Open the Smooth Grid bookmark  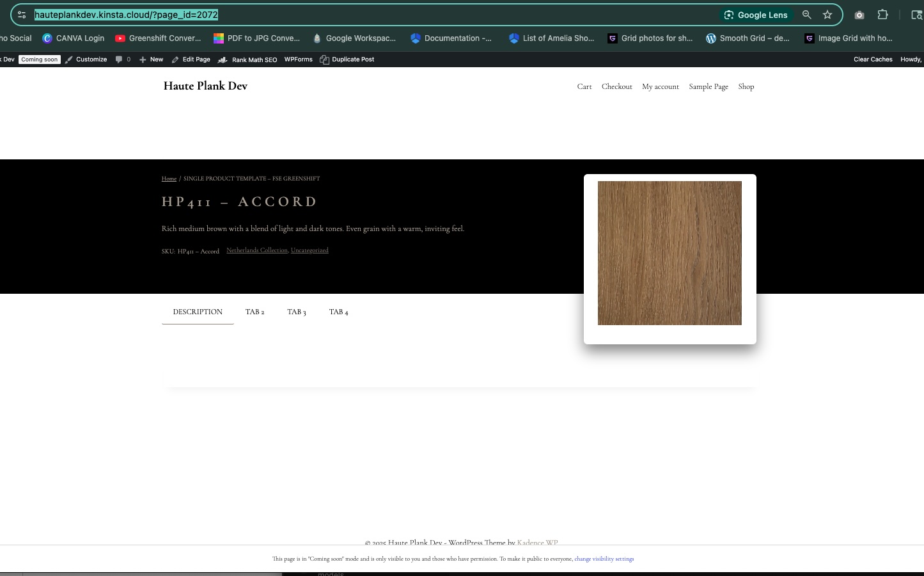pyautogui.click(x=748, y=38)
